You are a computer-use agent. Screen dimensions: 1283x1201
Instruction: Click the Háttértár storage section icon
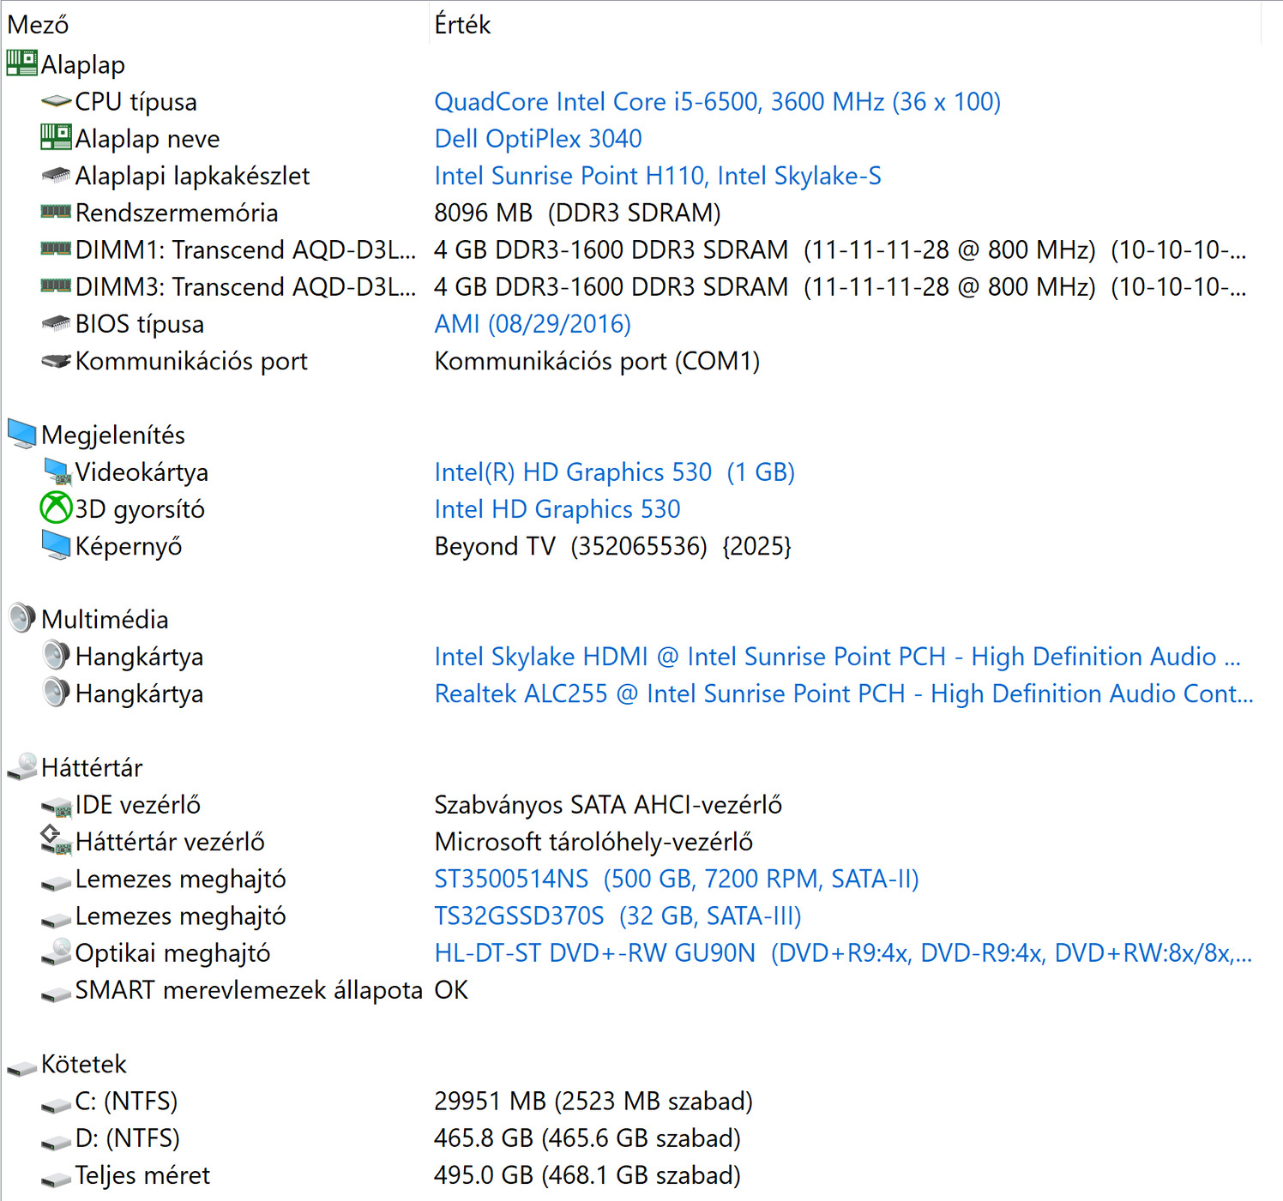pyautogui.click(x=21, y=766)
